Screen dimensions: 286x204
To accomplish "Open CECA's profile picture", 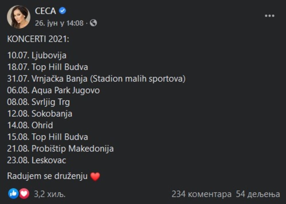I will (x=19, y=17).
